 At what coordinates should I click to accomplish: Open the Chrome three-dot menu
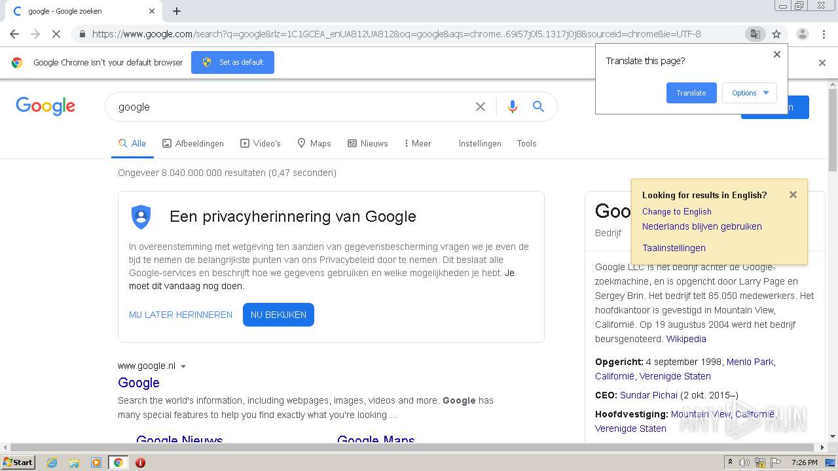pyautogui.click(x=824, y=34)
